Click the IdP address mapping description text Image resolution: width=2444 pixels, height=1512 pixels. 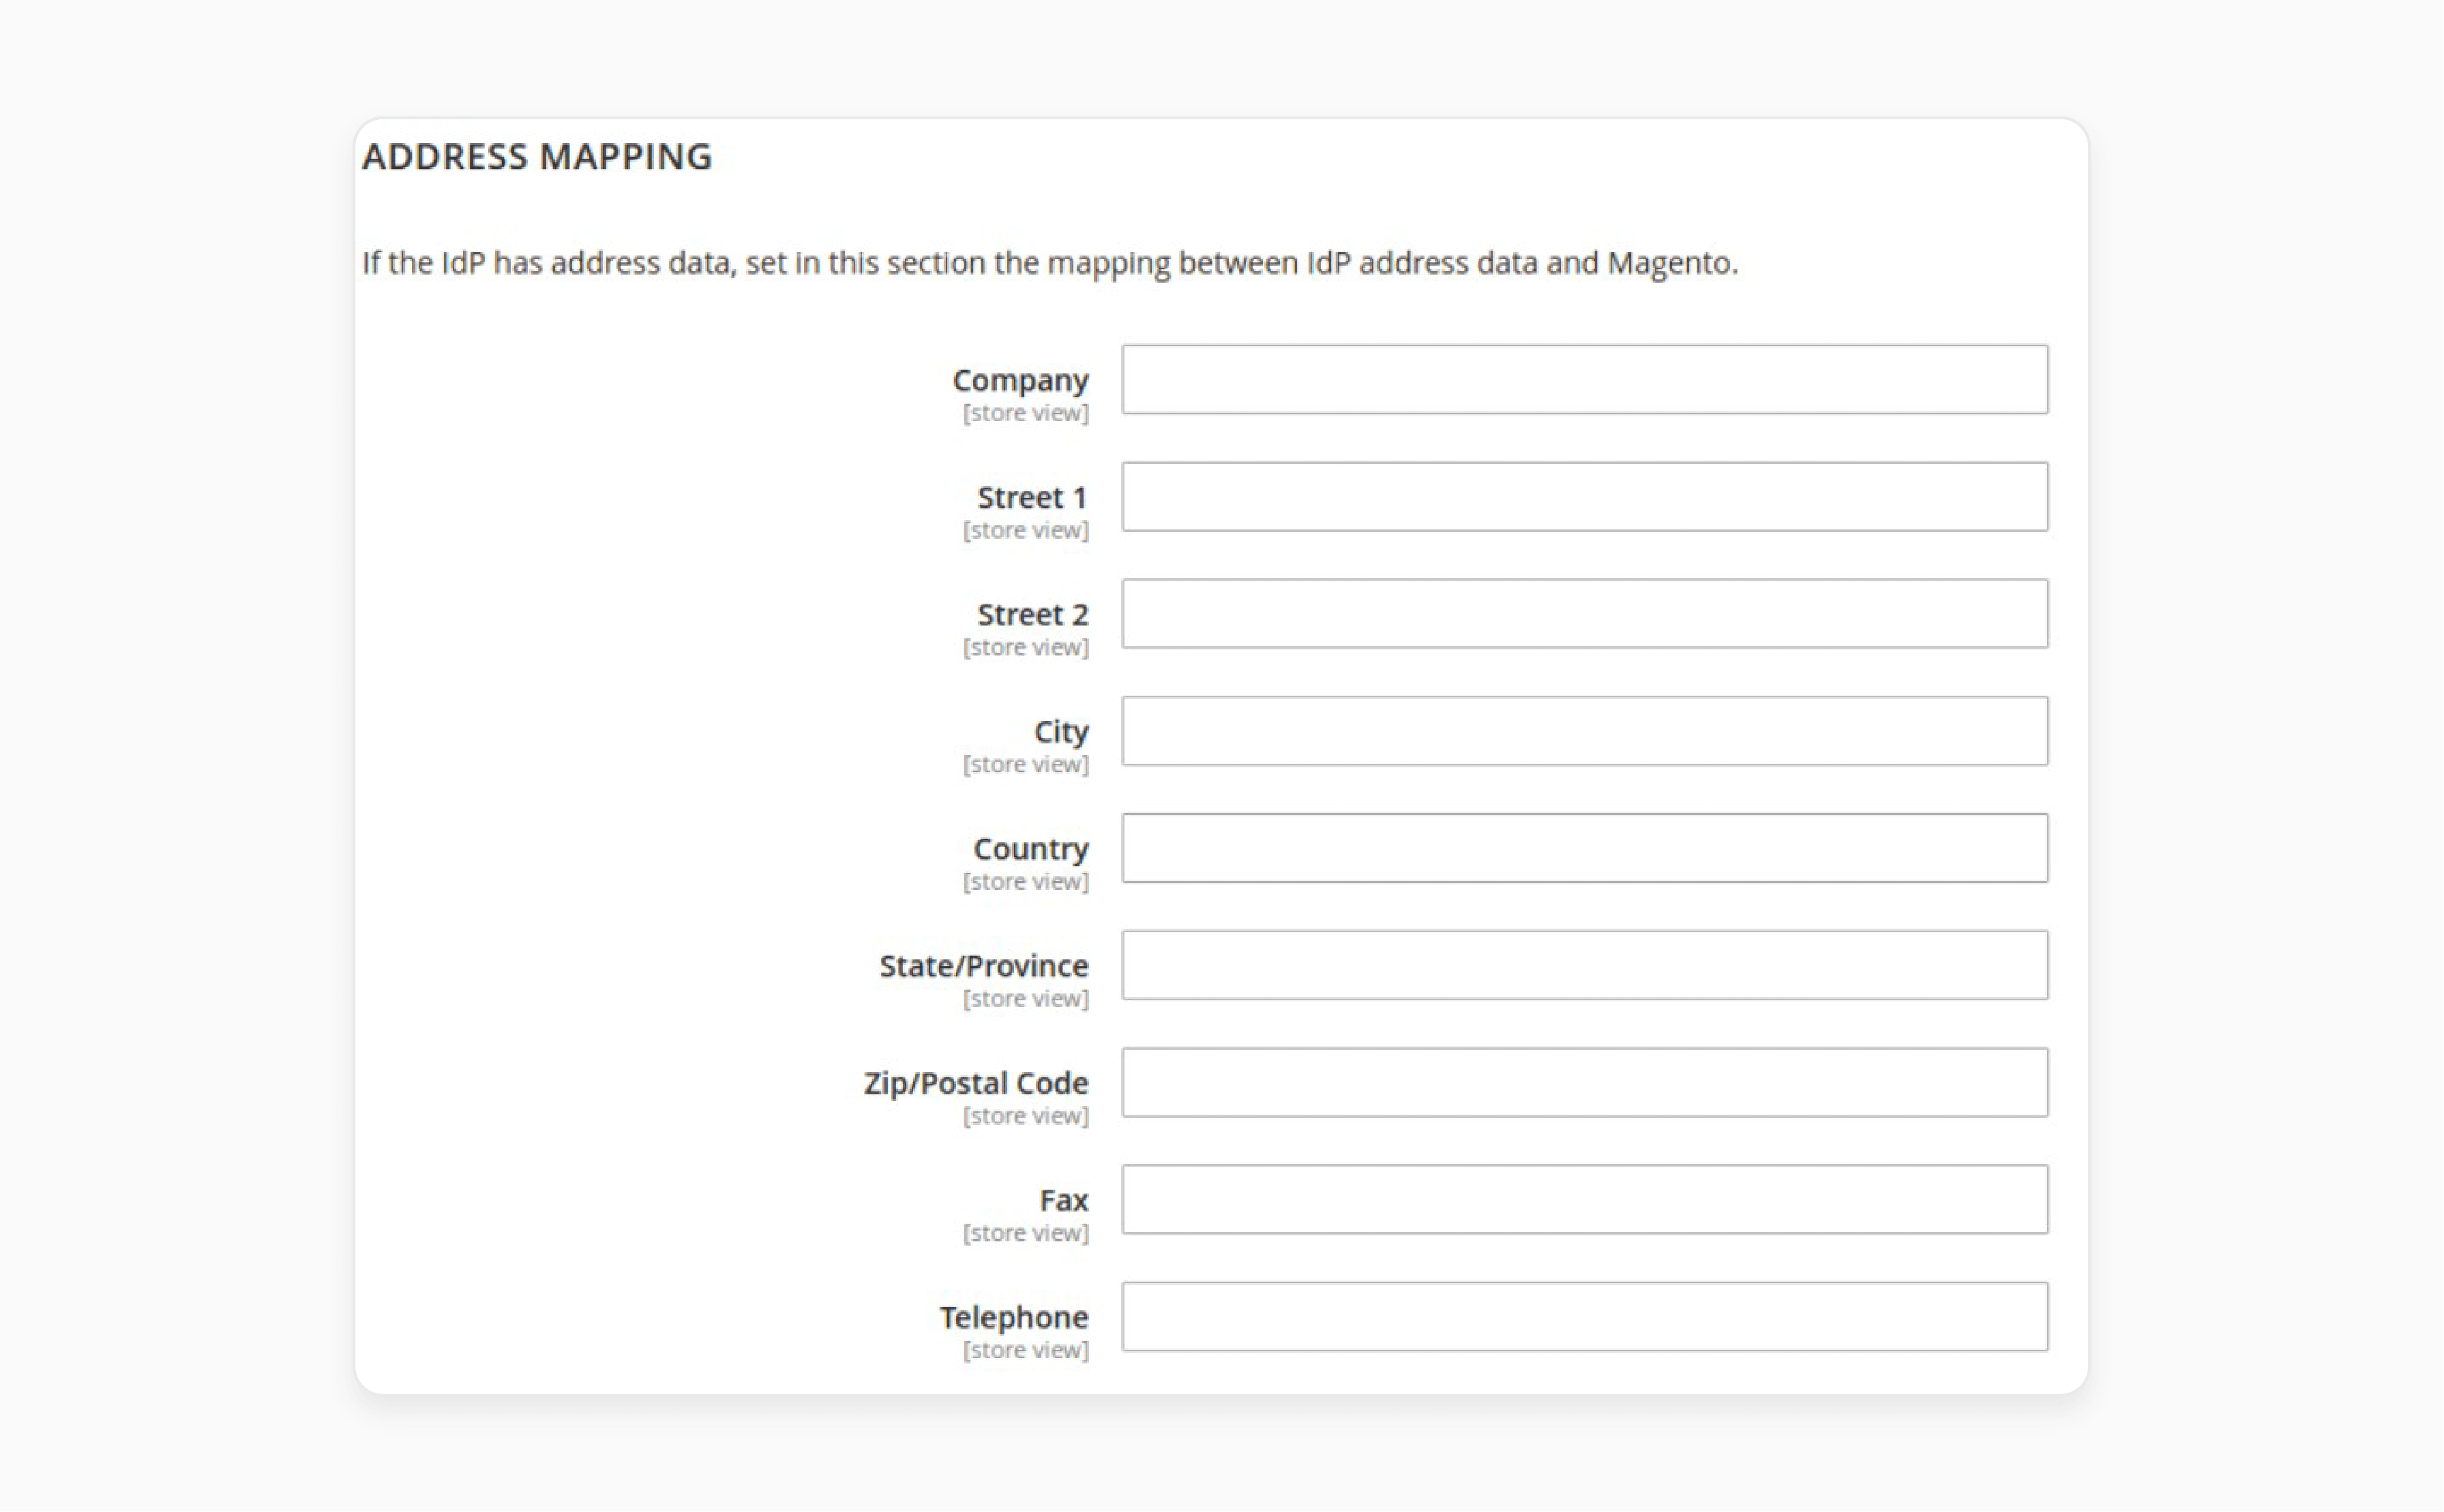click(x=1050, y=263)
